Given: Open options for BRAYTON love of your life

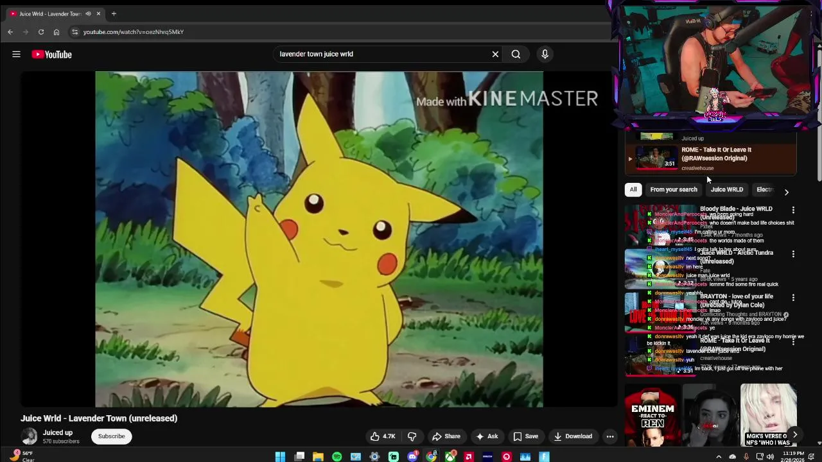Looking at the screenshot, I should 793,298.
